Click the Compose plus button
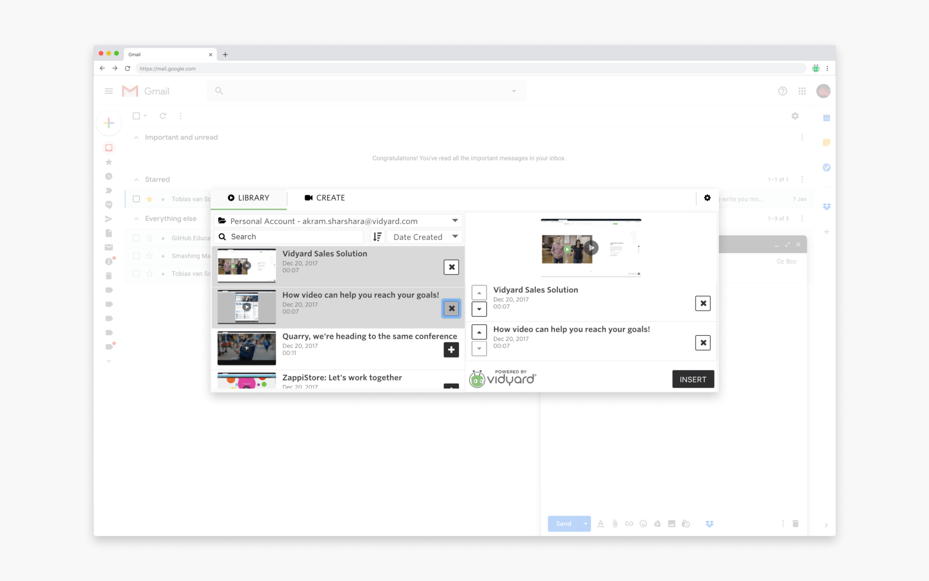The width and height of the screenshot is (929, 581). (x=109, y=123)
